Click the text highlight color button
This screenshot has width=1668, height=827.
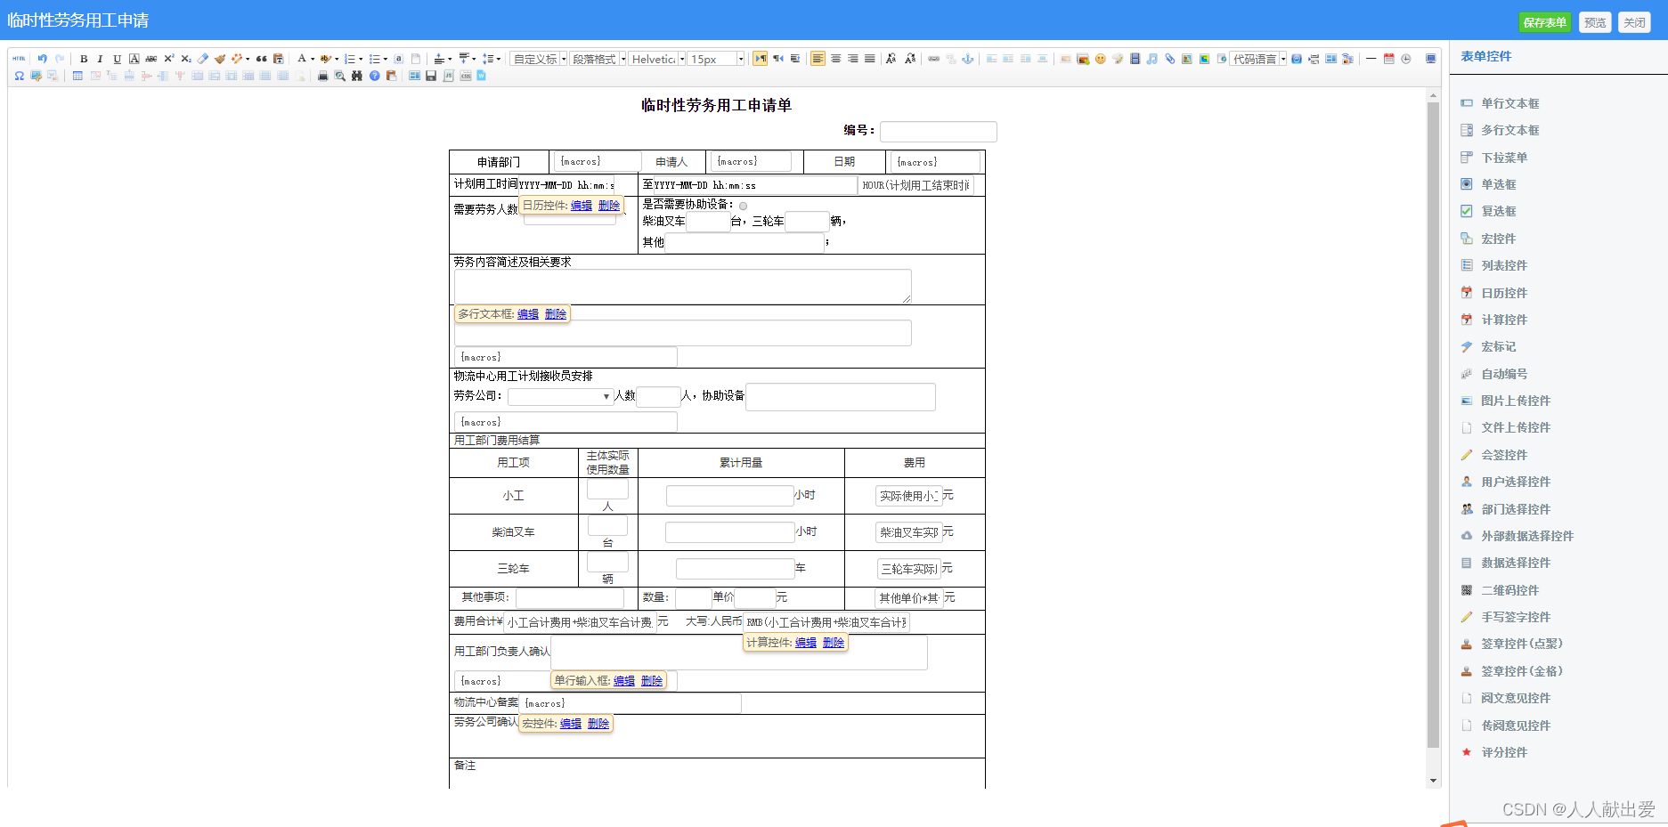(x=326, y=59)
